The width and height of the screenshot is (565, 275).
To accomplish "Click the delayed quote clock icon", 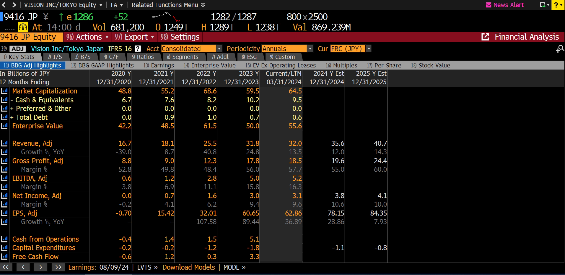I will 23,27.
